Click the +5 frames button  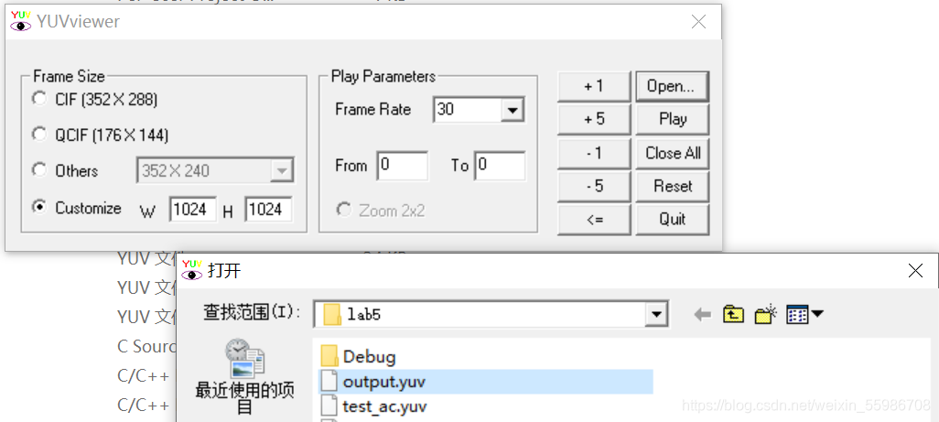[x=593, y=119]
